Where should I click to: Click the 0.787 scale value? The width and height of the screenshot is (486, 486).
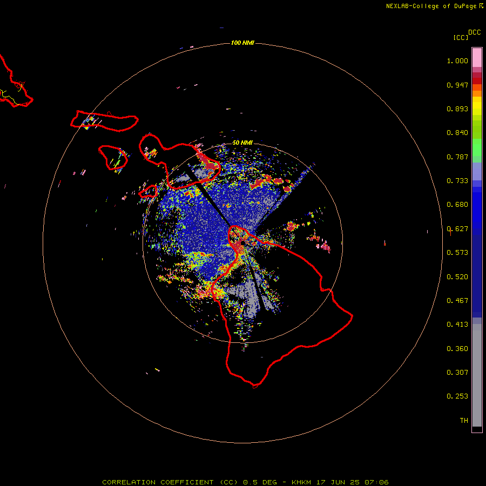coord(457,157)
